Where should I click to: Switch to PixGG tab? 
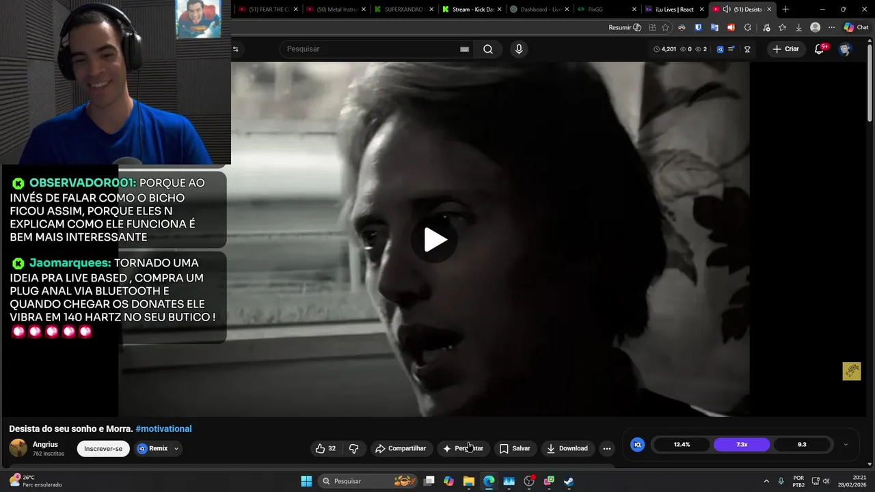point(607,10)
